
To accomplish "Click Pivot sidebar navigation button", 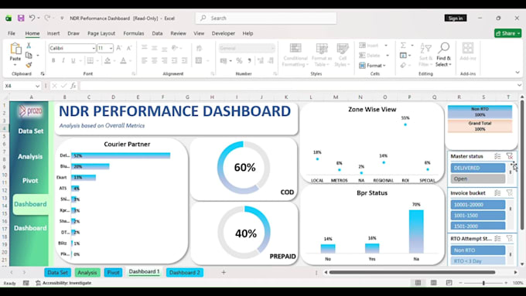I will point(30,181).
